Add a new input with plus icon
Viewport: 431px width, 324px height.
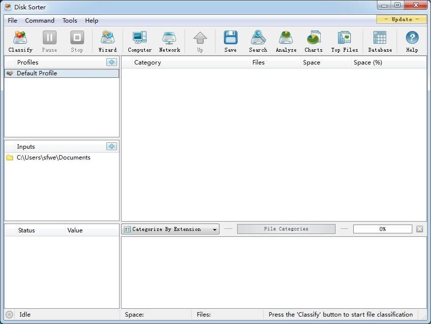[112, 146]
